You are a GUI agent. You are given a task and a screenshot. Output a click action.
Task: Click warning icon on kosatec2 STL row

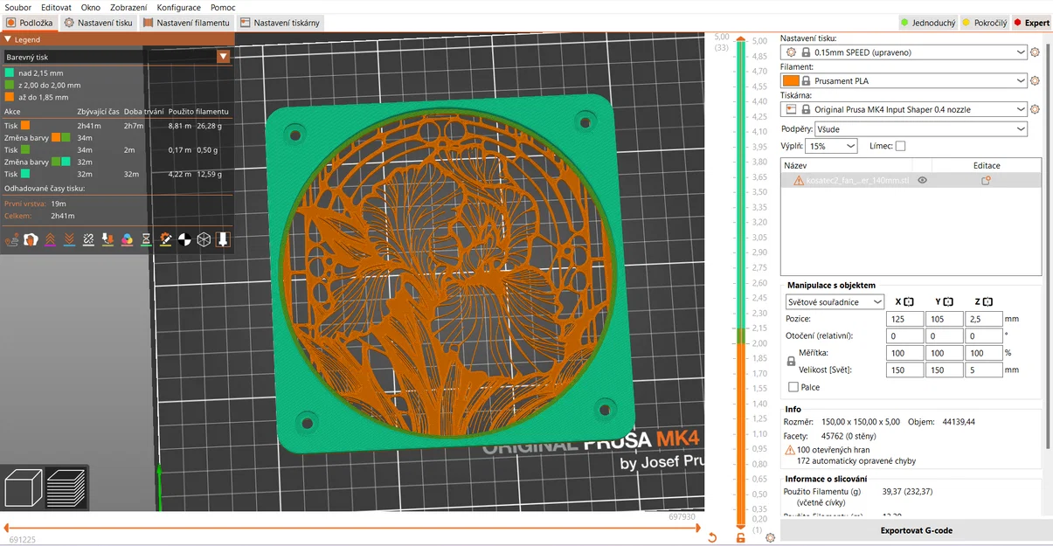pos(799,181)
